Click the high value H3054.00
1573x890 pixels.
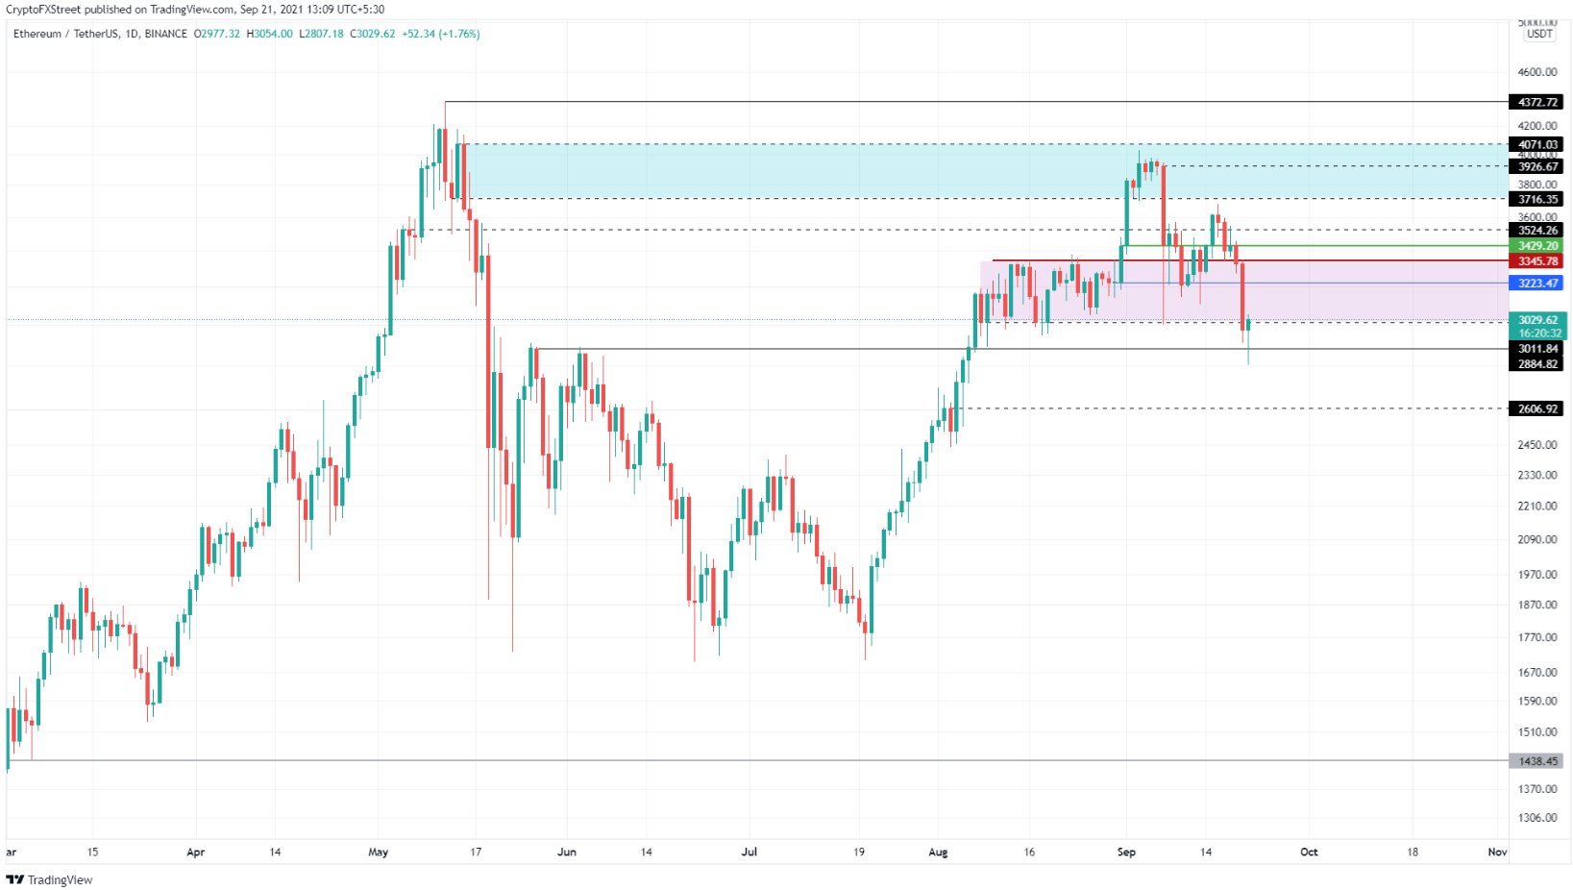pyautogui.click(x=270, y=34)
